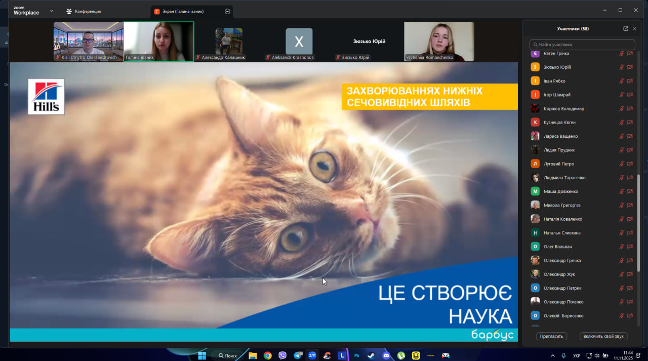Click the Zoom icon in the taskbar
Image resolution: width=648 pixels, height=361 pixels.
point(312,355)
